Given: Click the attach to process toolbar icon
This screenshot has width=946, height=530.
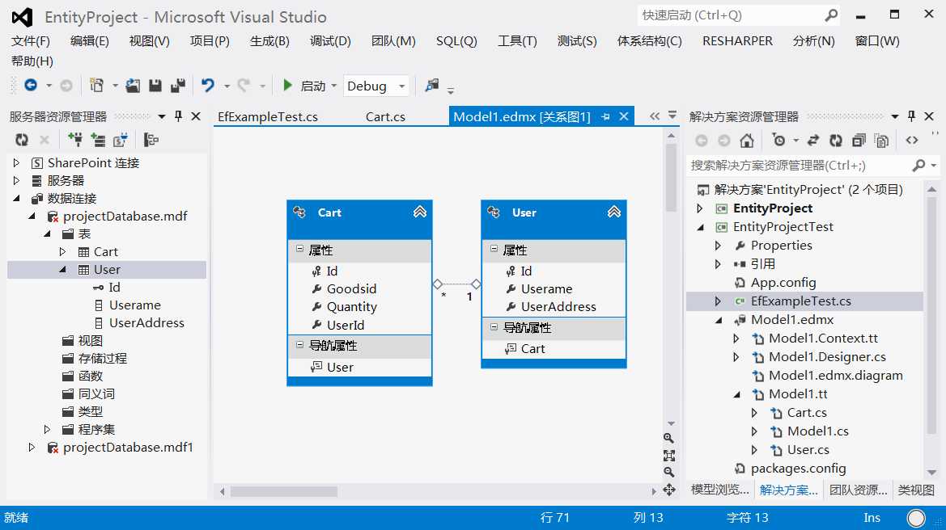Looking at the screenshot, I should point(432,86).
